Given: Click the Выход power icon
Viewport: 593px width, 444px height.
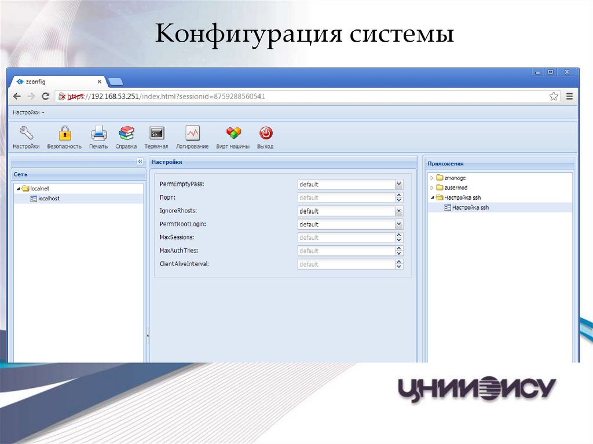Looking at the screenshot, I should tap(265, 134).
